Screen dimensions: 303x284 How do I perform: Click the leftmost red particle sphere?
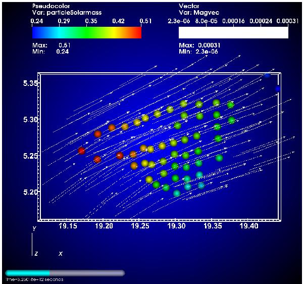pos(82,151)
